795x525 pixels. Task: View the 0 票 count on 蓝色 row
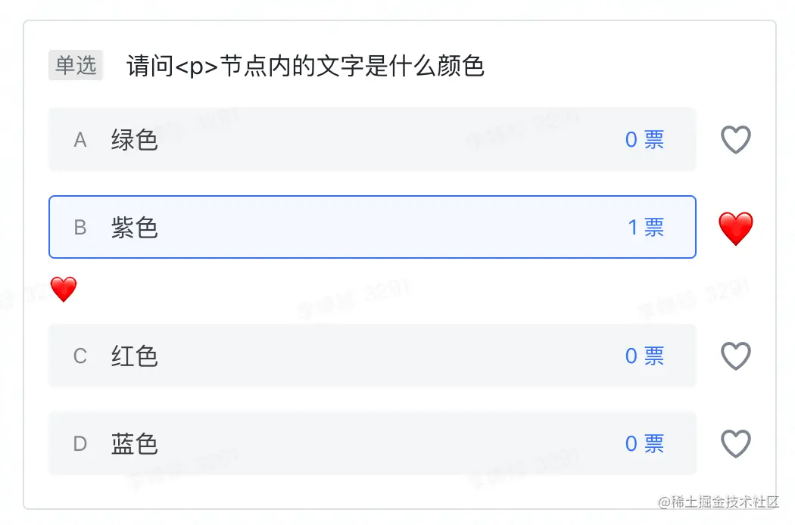pyautogui.click(x=644, y=443)
